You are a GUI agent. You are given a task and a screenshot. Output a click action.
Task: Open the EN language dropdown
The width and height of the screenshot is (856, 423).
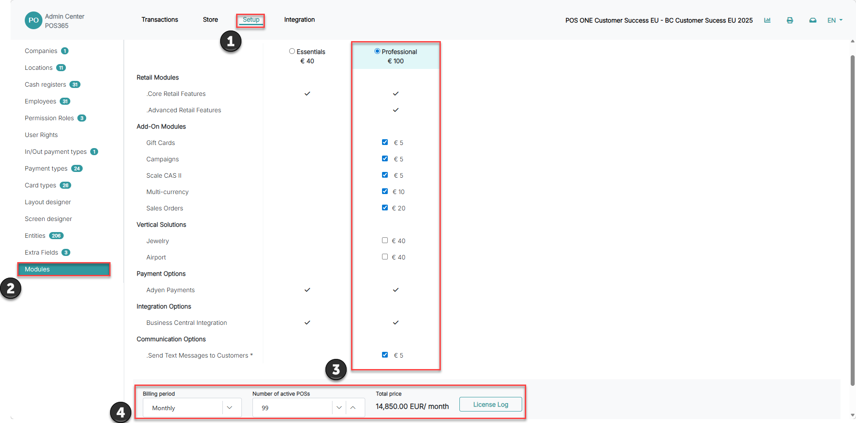point(835,20)
